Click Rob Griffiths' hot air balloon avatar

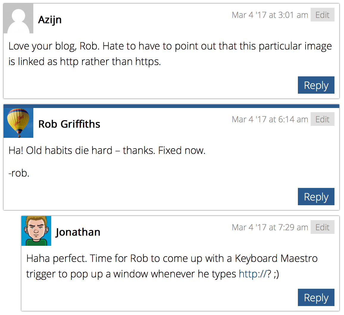[18, 123]
